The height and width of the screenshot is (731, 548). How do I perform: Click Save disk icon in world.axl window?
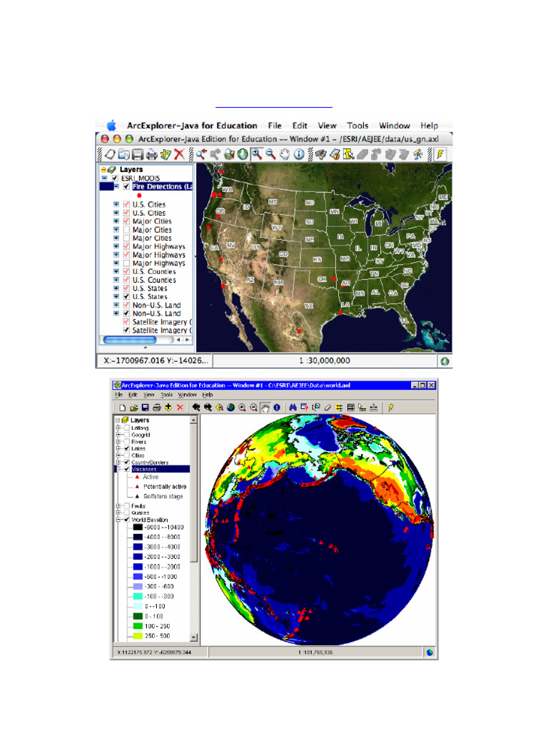coord(145,408)
